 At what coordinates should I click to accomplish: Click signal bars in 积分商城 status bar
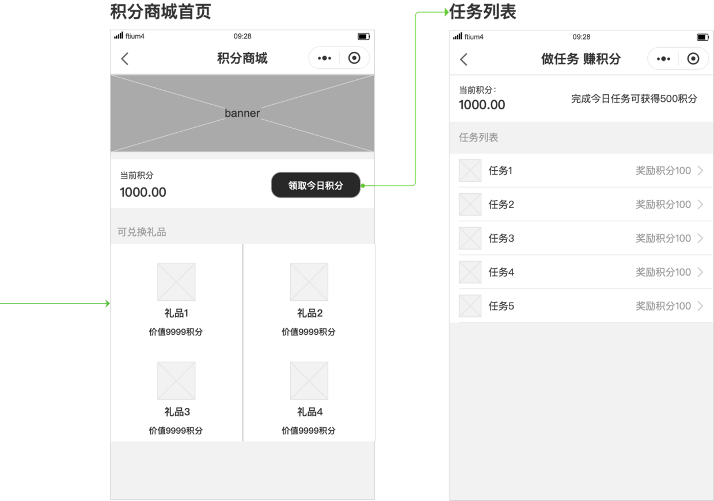pos(119,36)
